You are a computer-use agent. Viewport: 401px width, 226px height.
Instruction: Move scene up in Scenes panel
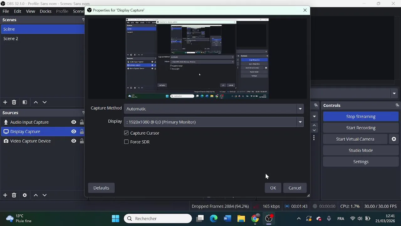36,102
